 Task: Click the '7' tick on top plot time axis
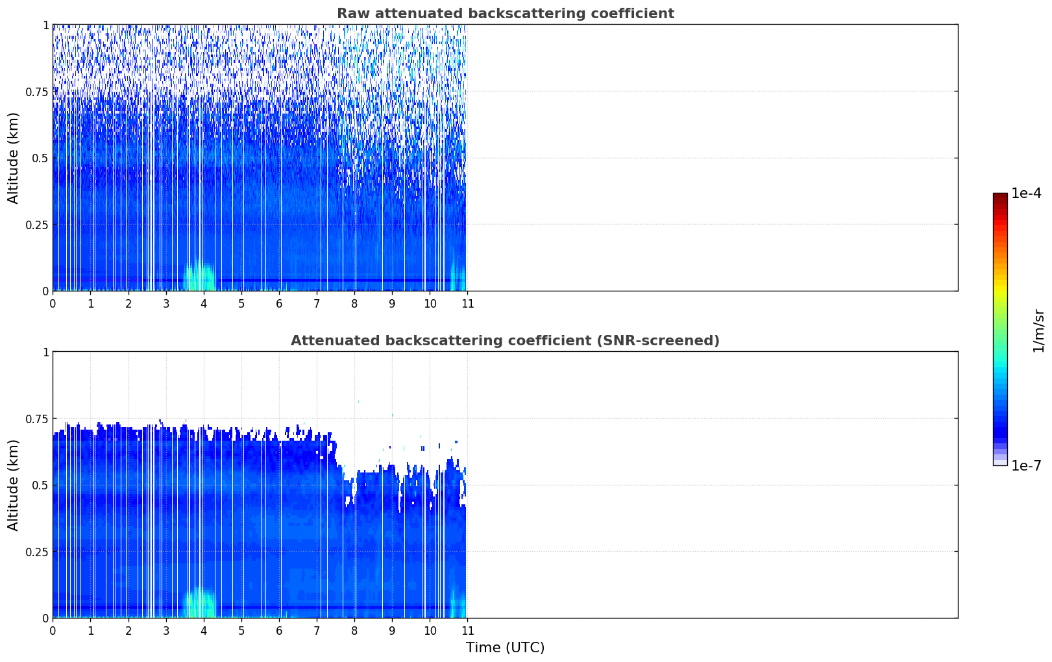[317, 304]
